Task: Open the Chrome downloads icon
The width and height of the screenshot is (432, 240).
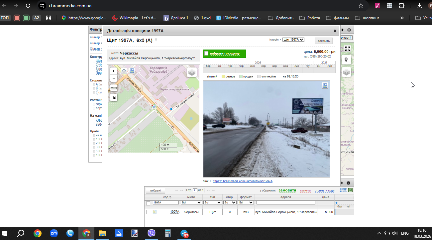Action: click(x=420, y=6)
